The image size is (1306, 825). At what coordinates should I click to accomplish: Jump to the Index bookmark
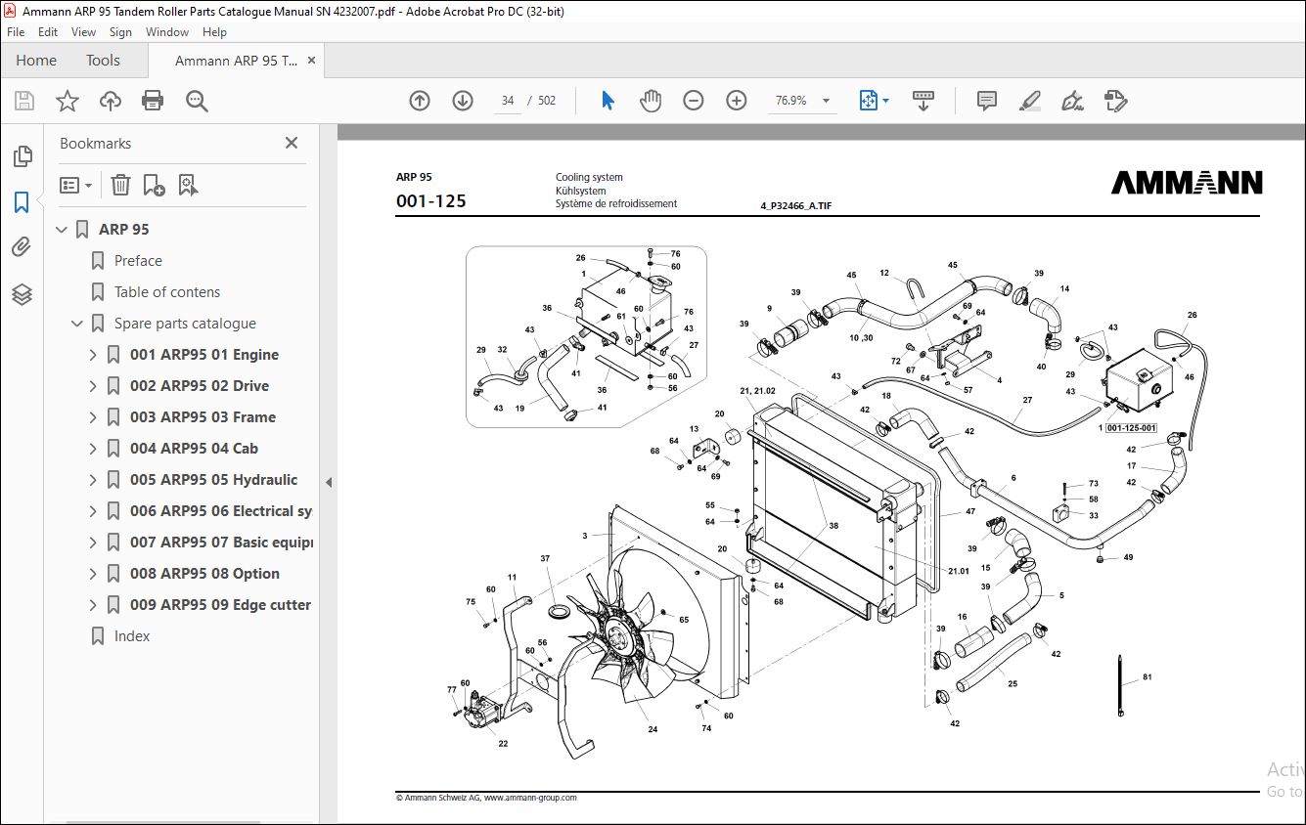(132, 636)
